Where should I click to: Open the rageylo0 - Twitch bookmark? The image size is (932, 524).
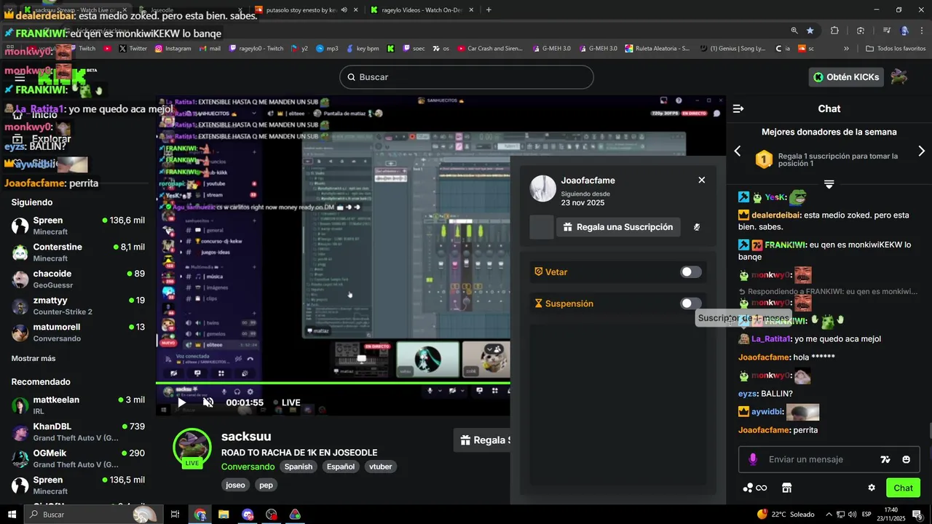[x=256, y=49]
